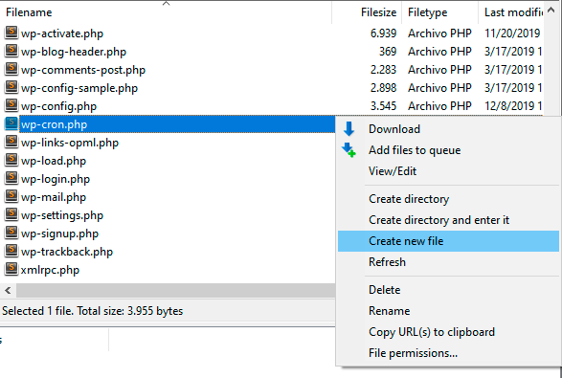The width and height of the screenshot is (562, 378).
Task: Click the wp-settings.php file icon
Action: click(11, 215)
